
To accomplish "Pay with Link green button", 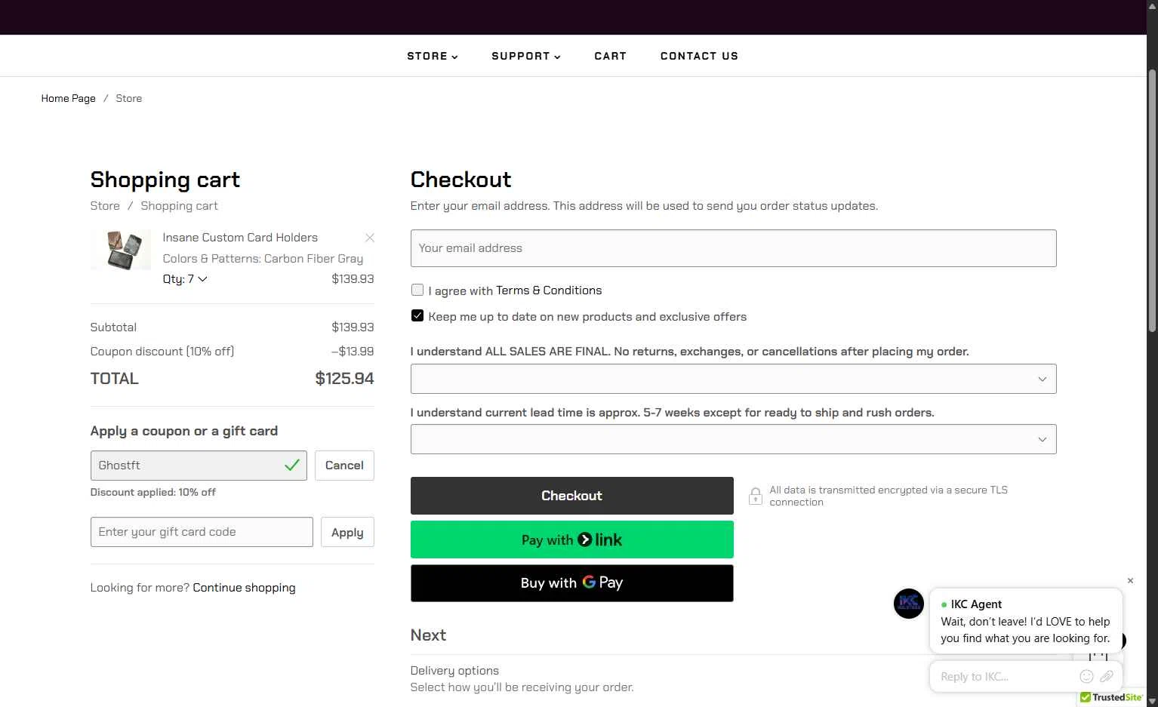I will (571, 539).
